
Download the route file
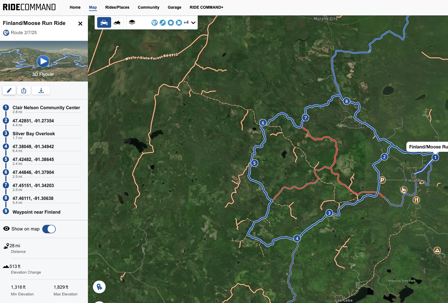pos(41,90)
